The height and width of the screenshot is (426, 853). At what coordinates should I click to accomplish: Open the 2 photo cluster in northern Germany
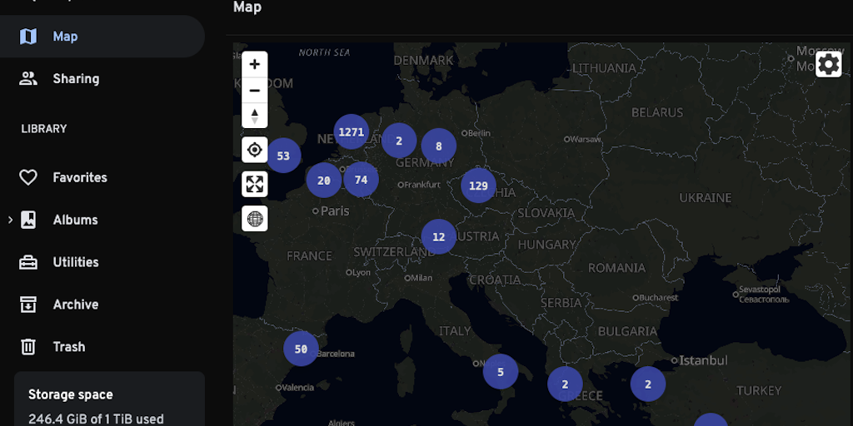tap(399, 141)
